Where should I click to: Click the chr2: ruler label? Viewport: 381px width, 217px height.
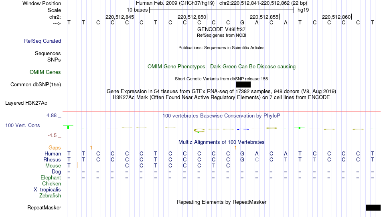coord(55,17)
